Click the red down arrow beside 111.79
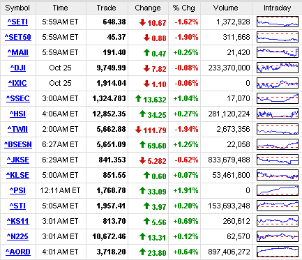The height and width of the screenshot is (260, 302). [138, 130]
